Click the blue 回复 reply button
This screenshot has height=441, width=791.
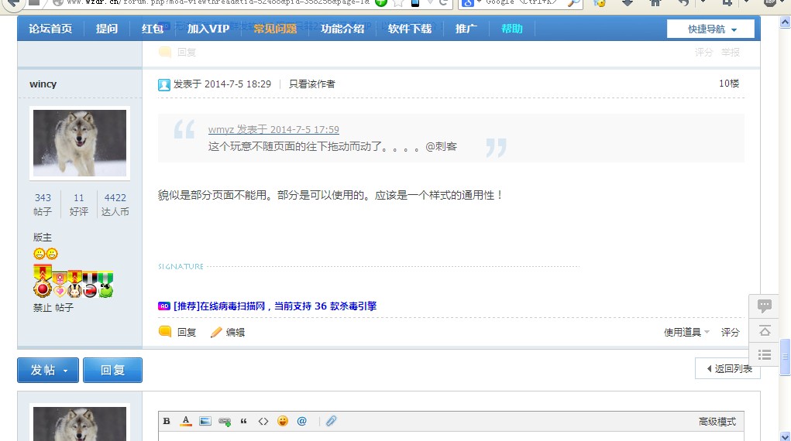[112, 370]
